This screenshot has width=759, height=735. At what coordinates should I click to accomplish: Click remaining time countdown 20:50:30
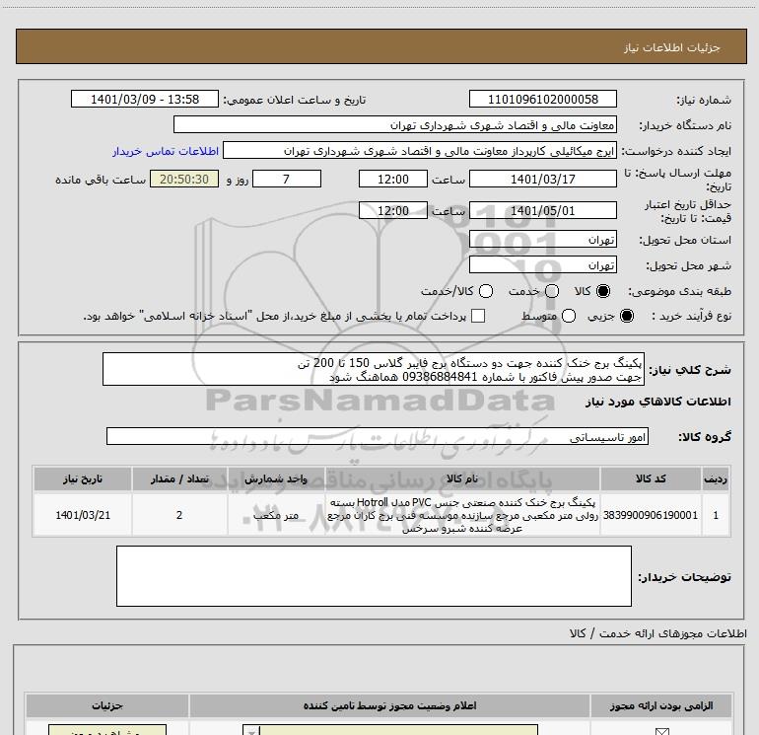pyautogui.click(x=184, y=179)
